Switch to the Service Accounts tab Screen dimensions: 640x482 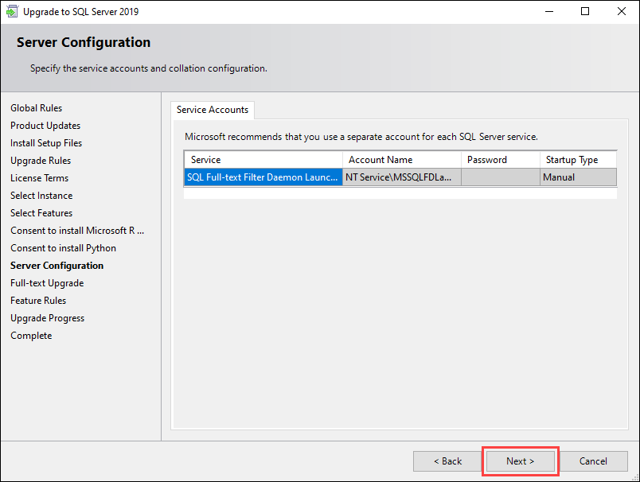click(213, 110)
